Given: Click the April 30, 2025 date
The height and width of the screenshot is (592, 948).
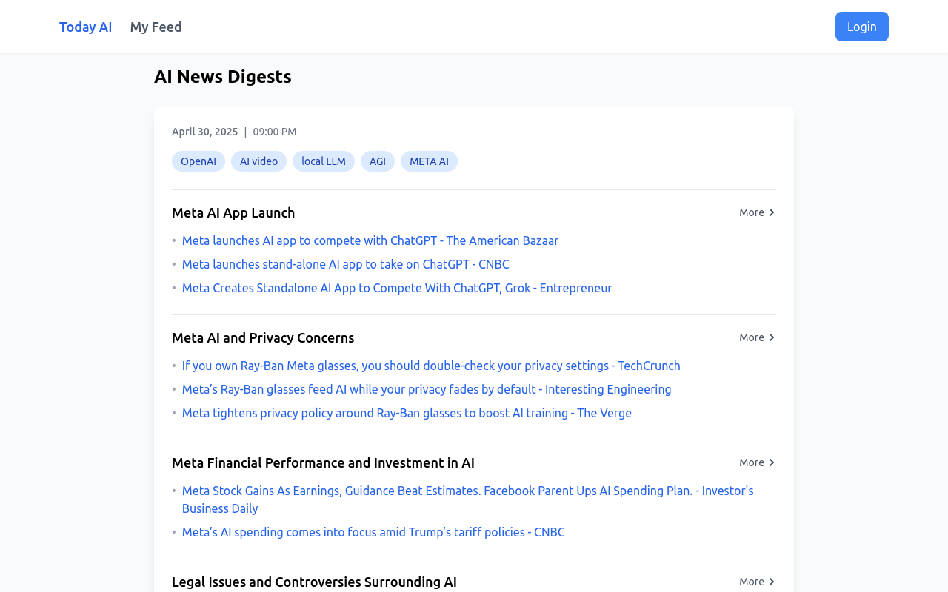Looking at the screenshot, I should pyautogui.click(x=205, y=132).
